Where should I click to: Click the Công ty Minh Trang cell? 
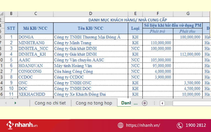tap(90, 43)
